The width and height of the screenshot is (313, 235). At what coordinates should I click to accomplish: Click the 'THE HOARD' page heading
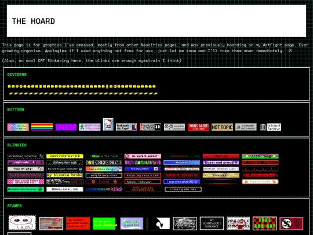click(34, 21)
